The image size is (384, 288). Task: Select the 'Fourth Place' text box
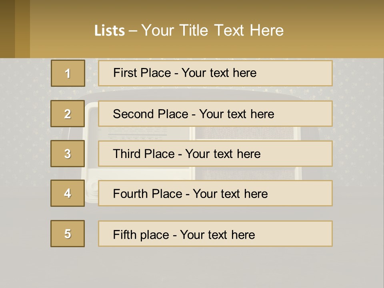(215, 193)
